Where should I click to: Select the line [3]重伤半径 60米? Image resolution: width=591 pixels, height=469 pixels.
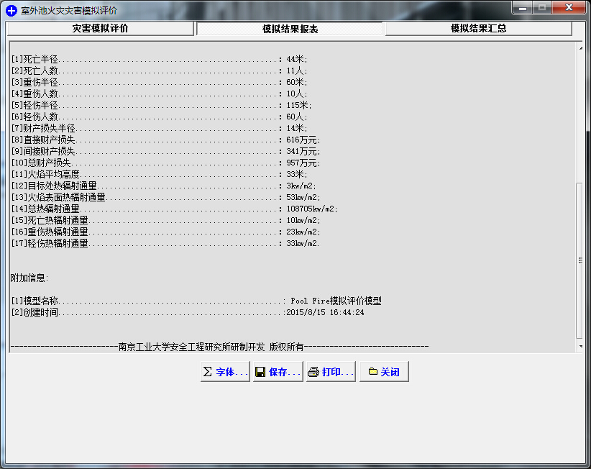160,82
